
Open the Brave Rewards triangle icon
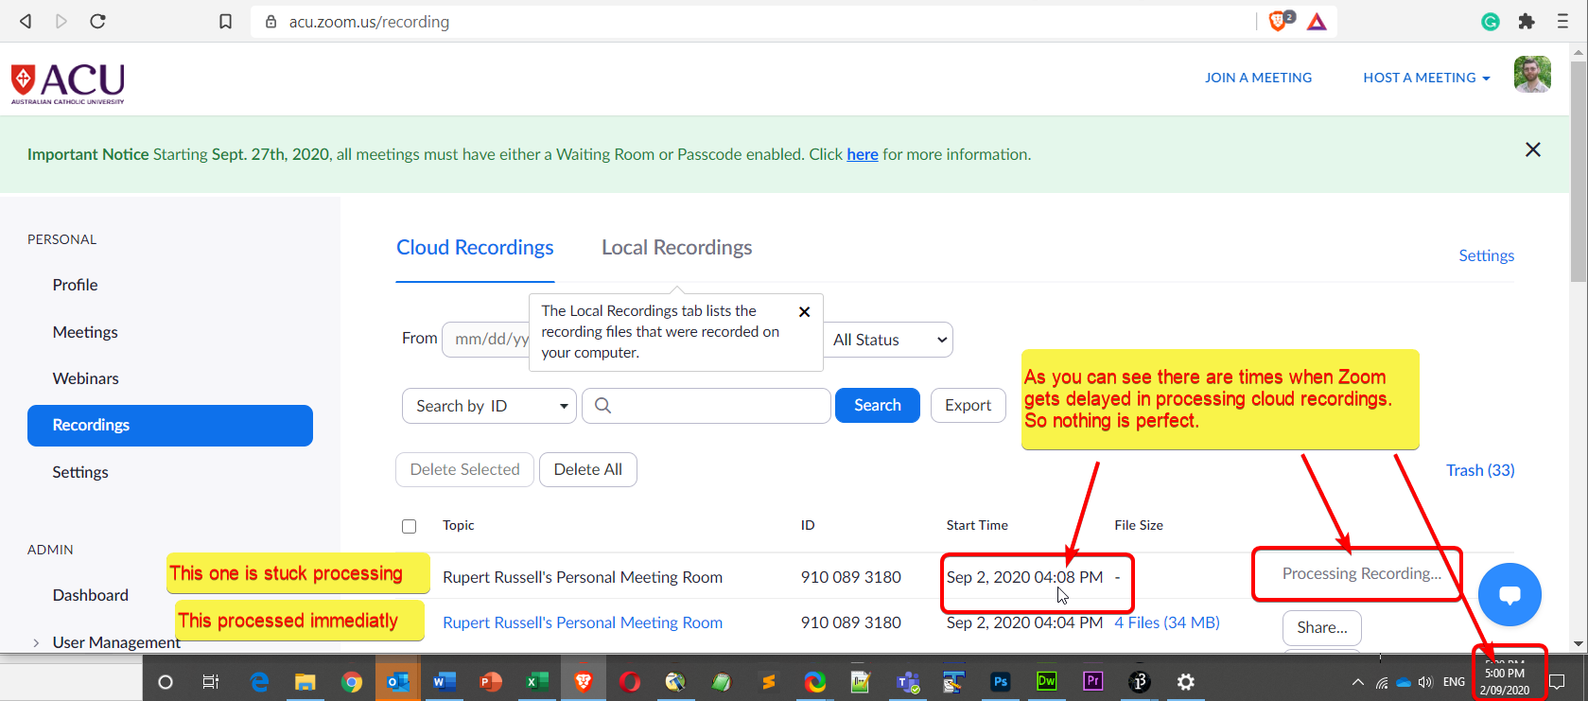(1317, 21)
